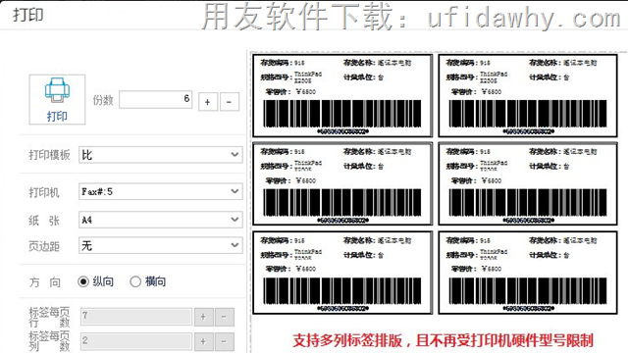Click the 打印 printer button

tap(57, 99)
